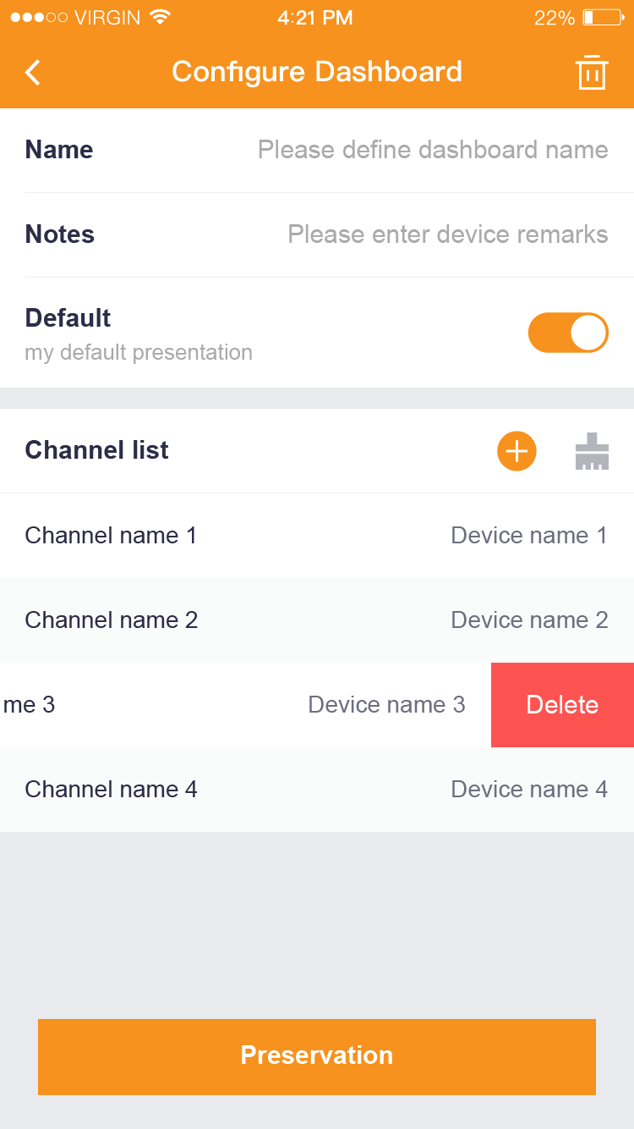634x1129 pixels.
Task: Enter text in dashboard Name field
Action: coord(432,150)
